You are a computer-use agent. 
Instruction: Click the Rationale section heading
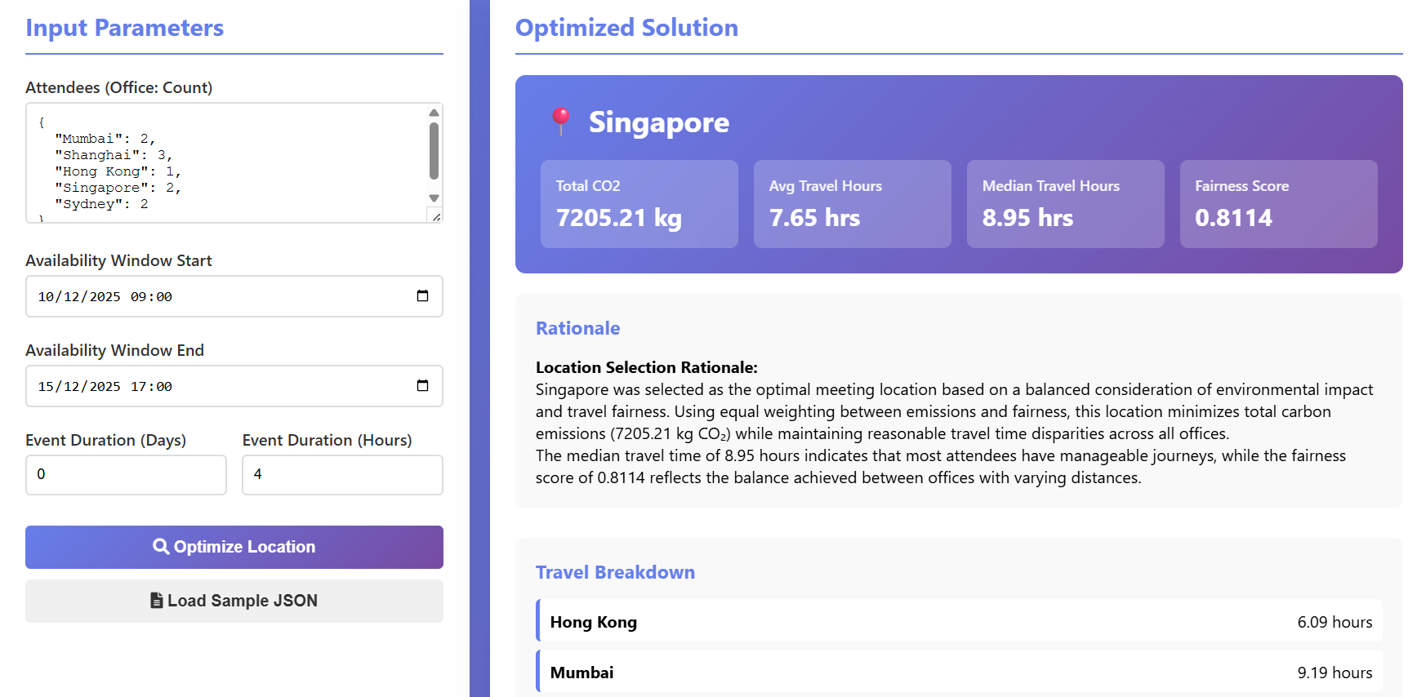click(578, 328)
